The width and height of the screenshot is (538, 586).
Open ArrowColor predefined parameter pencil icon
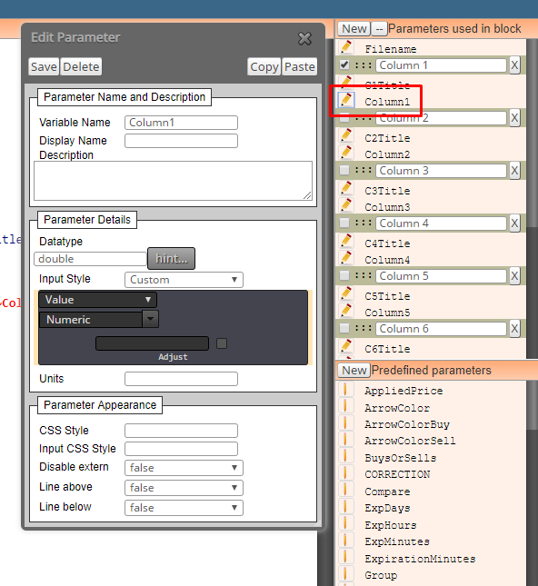coord(346,406)
